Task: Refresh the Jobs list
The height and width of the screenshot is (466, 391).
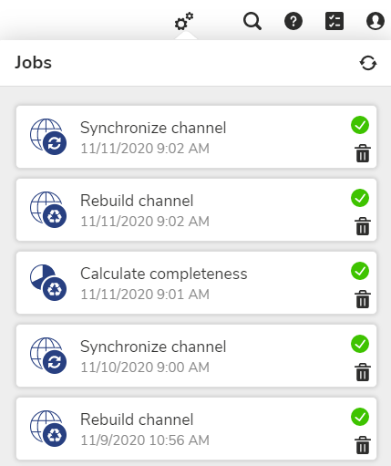Action: tap(368, 63)
